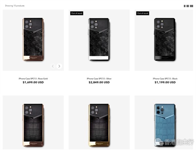Show previous image of Rose Gold case
Screen dimensions: 196x150
53,66
